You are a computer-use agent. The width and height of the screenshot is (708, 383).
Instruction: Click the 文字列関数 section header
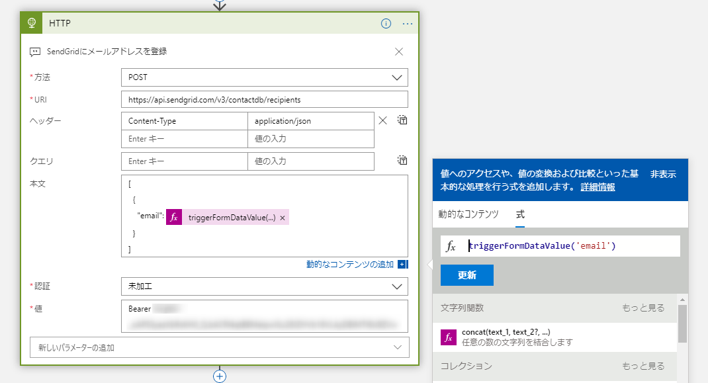[x=462, y=308]
